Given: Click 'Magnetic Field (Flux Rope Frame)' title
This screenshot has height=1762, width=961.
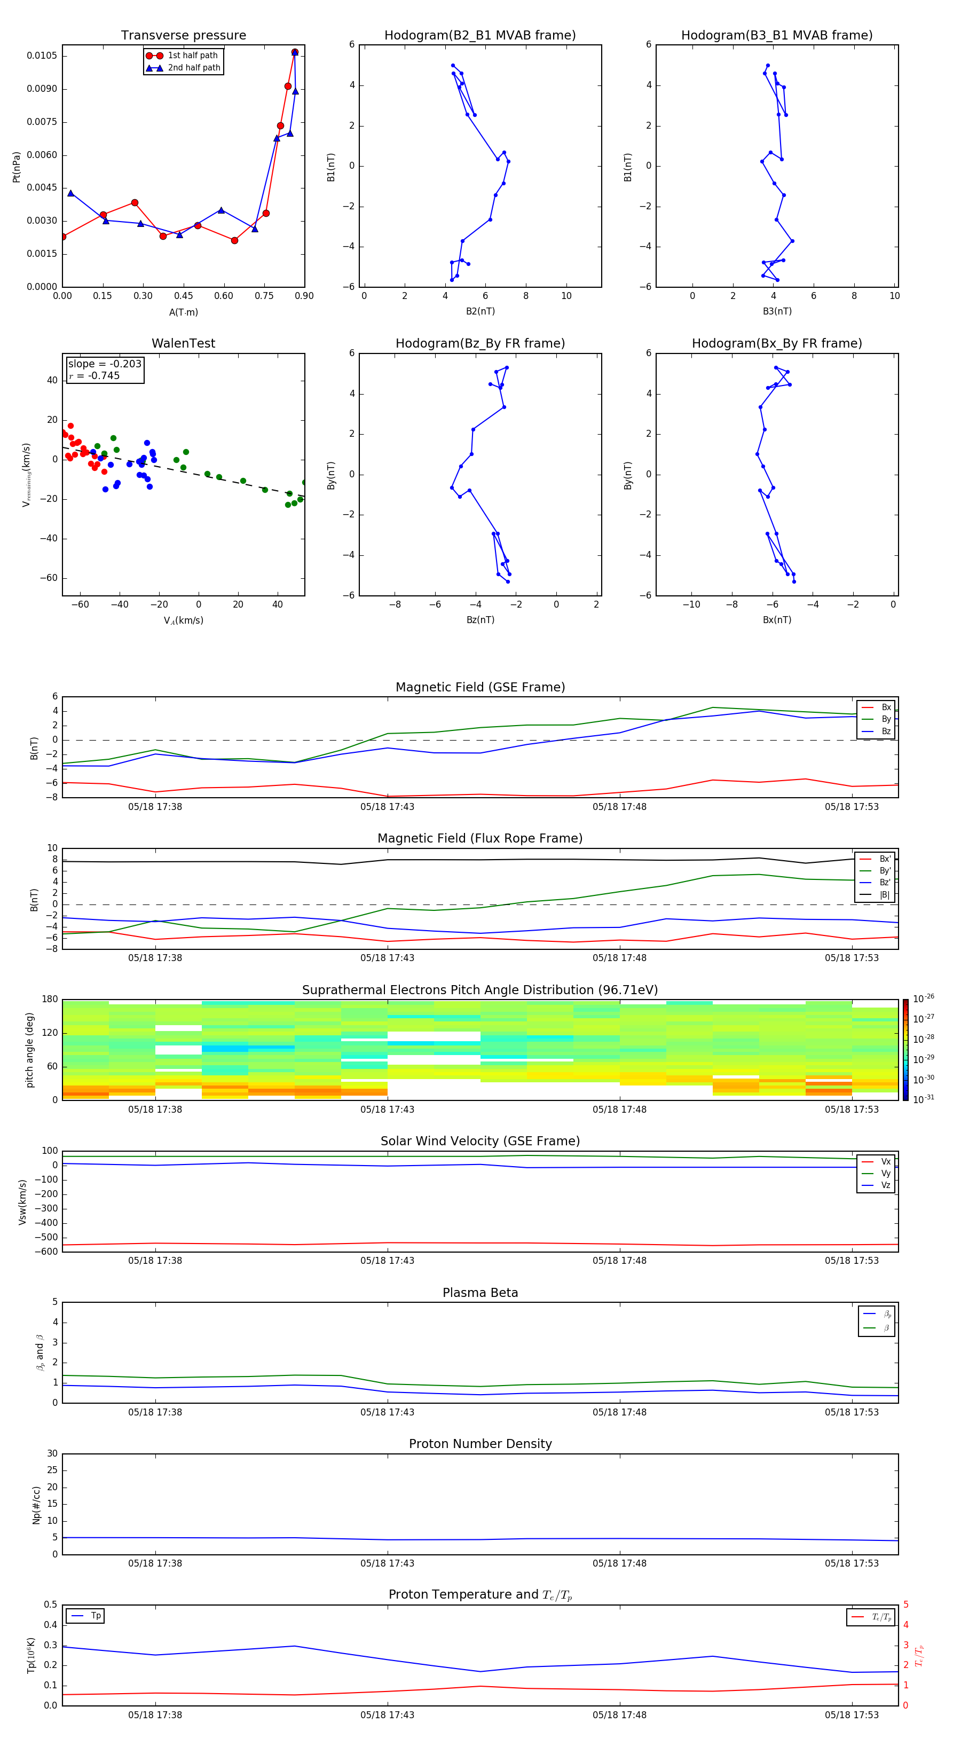Looking at the screenshot, I should 480,838.
